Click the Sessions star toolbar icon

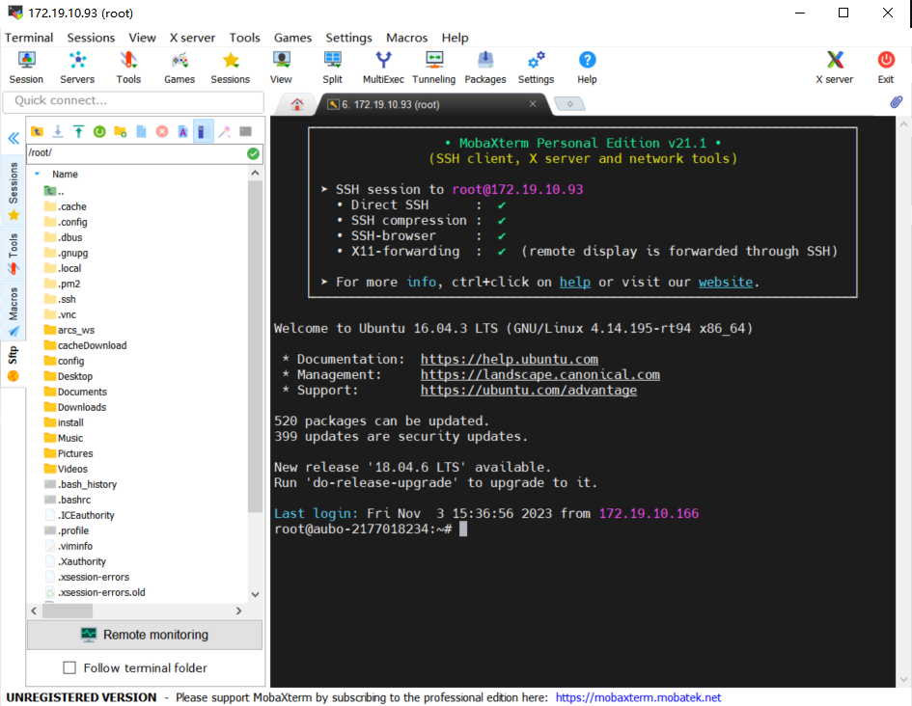[x=231, y=68]
